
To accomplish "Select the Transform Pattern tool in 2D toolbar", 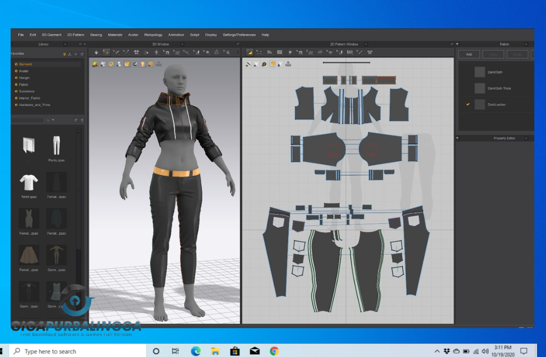I will 259,52.
